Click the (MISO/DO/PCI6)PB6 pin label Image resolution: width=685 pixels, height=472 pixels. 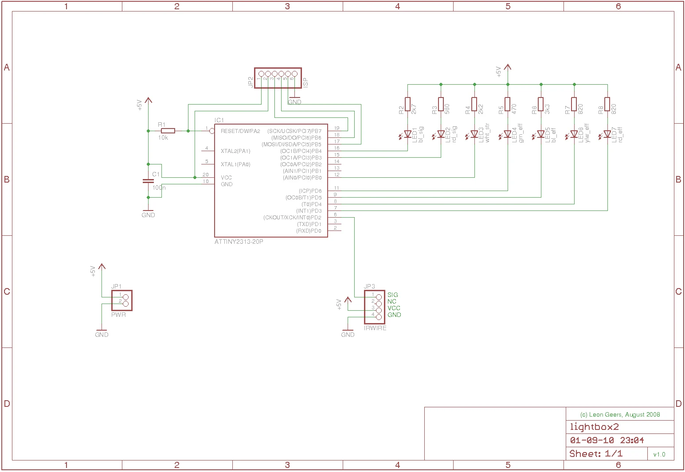click(297, 138)
